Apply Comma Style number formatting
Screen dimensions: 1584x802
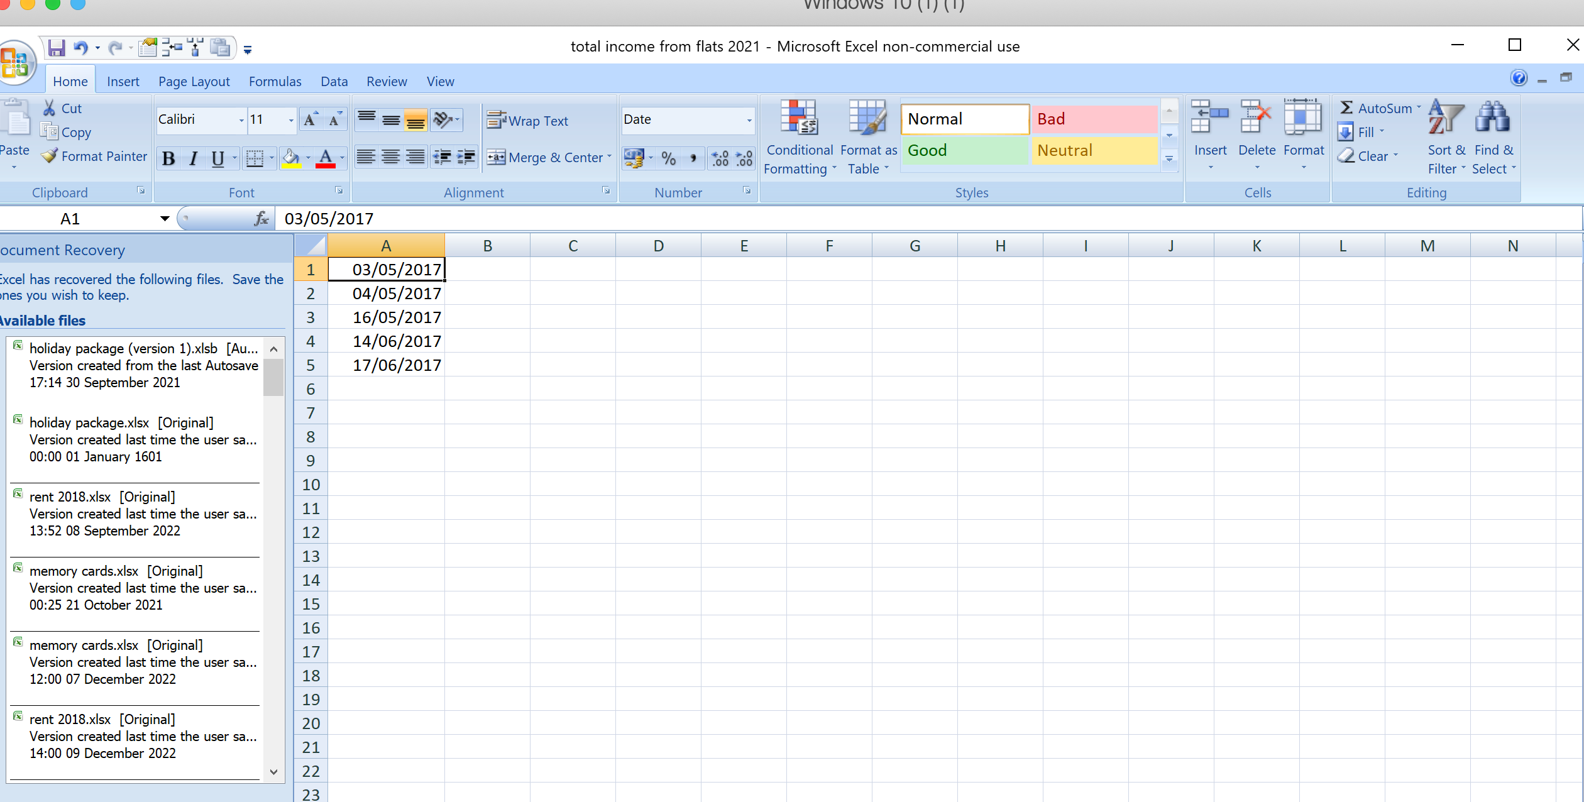(693, 158)
